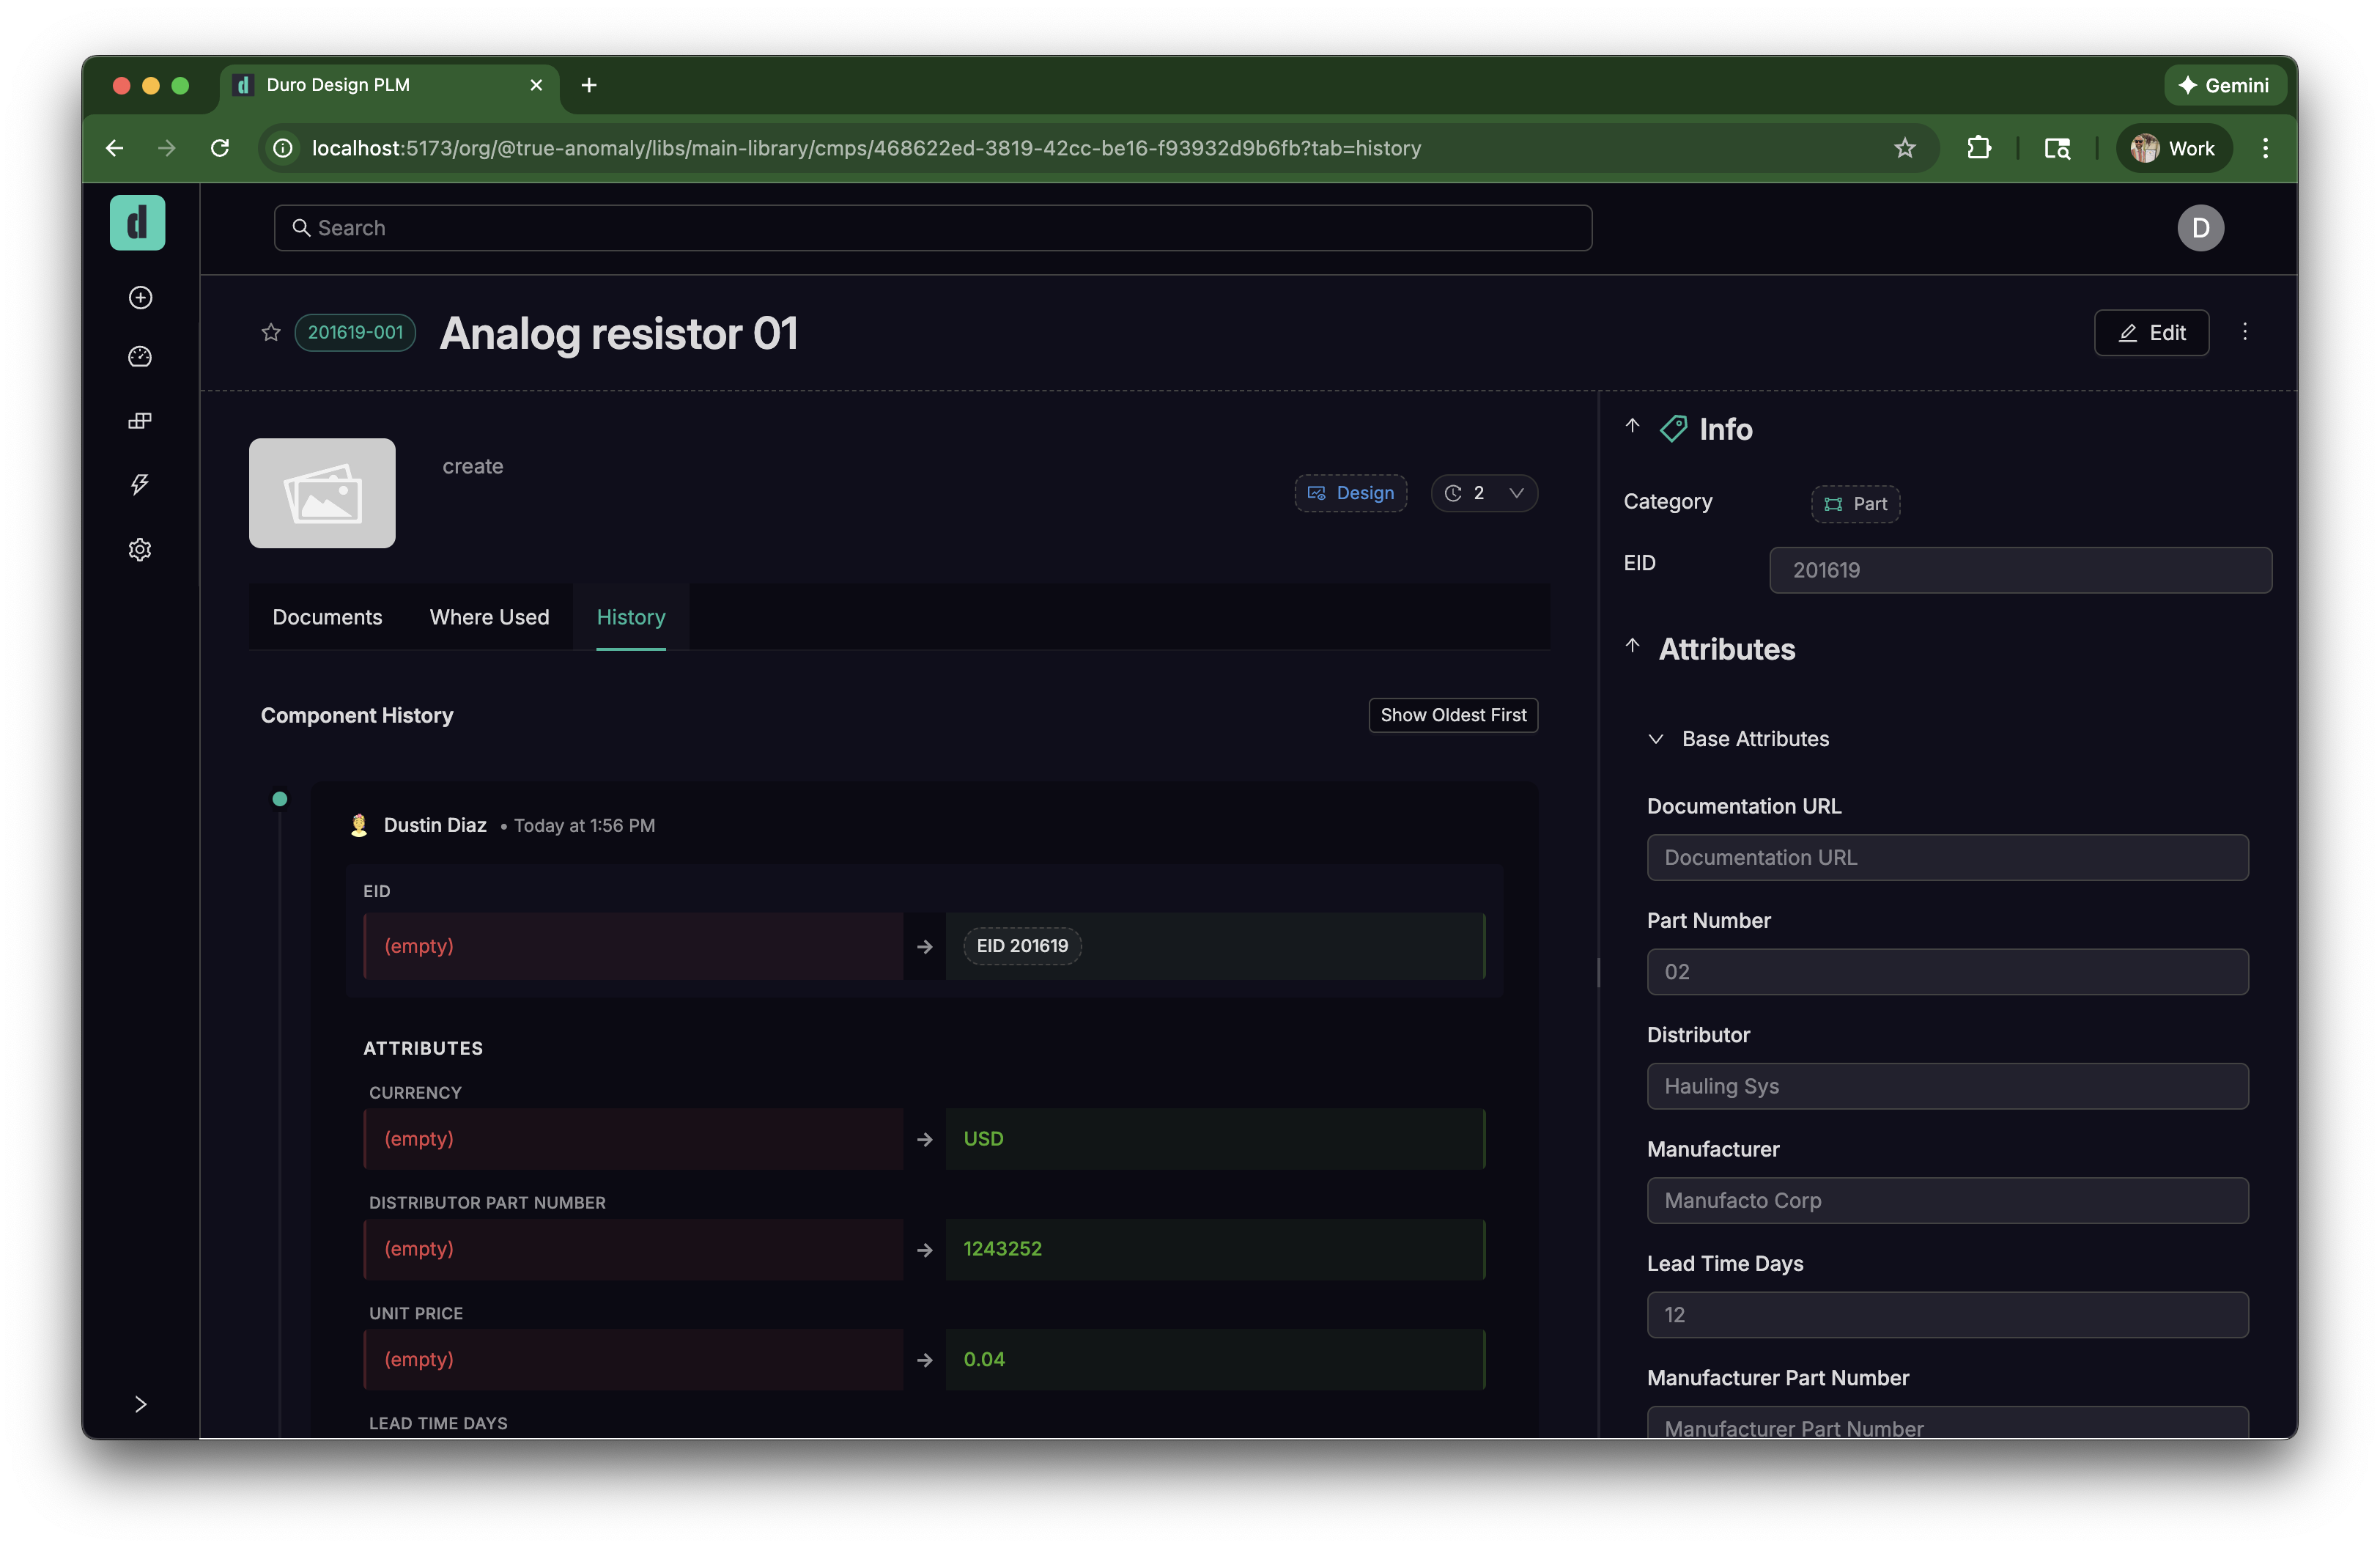This screenshot has height=1548, width=2380.
Task: Click the D user avatar
Action: (x=2200, y=228)
